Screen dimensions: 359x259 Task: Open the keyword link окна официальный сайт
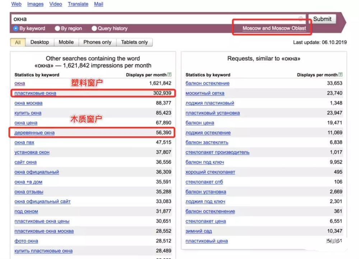[x=43, y=201]
